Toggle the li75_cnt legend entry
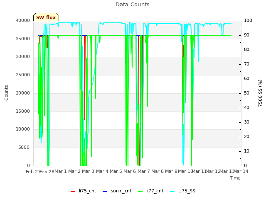266x199 pixels. click(83, 191)
